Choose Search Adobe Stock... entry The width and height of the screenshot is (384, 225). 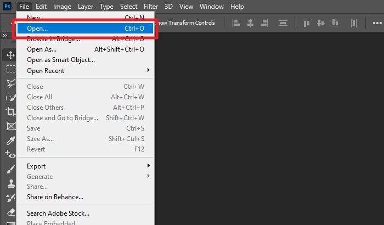click(85, 213)
